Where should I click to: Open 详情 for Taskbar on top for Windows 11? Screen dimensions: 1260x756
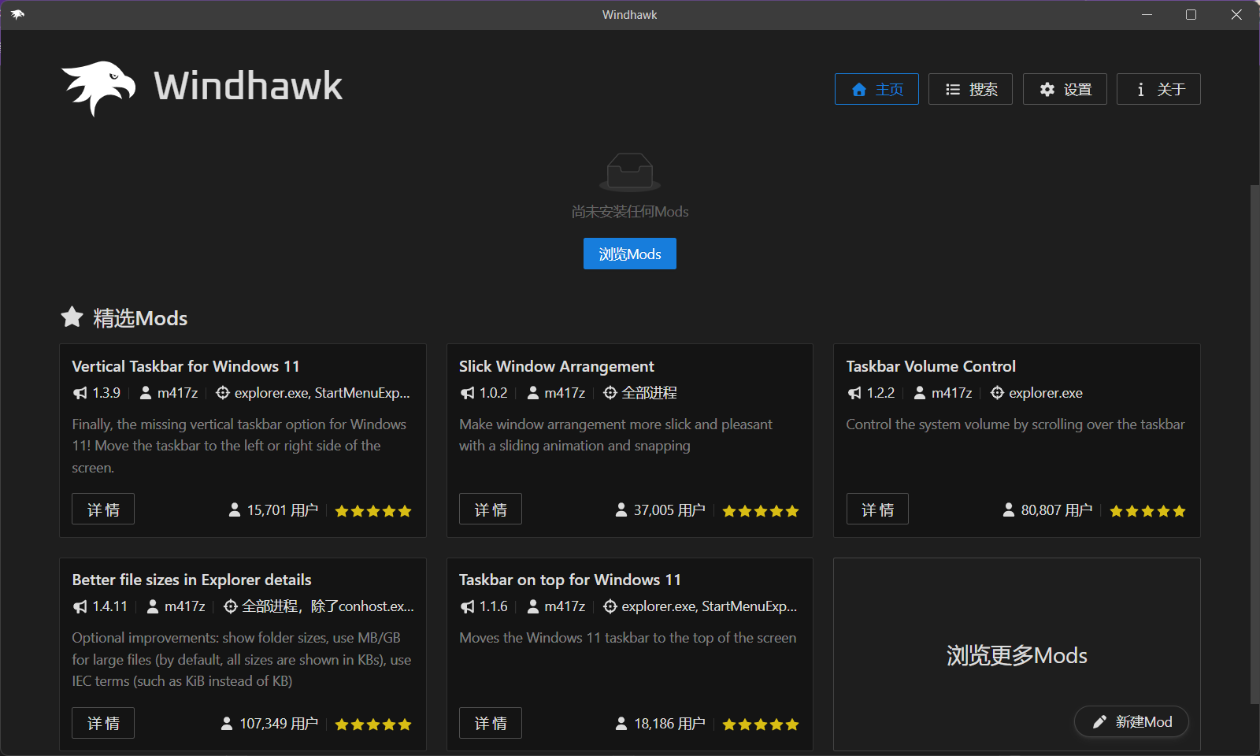pyautogui.click(x=491, y=723)
